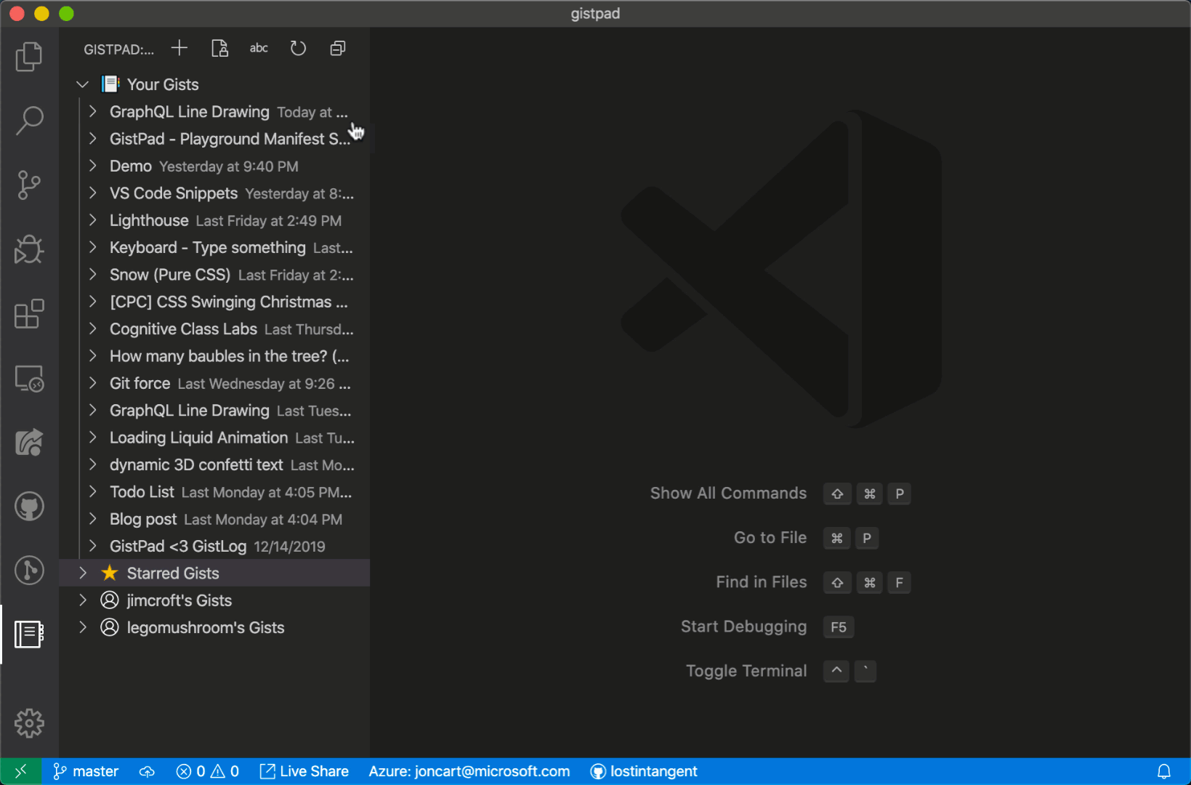Viewport: 1191px width, 785px height.
Task: Select the Snow (Pure CSS) gist
Action: [x=214, y=275]
